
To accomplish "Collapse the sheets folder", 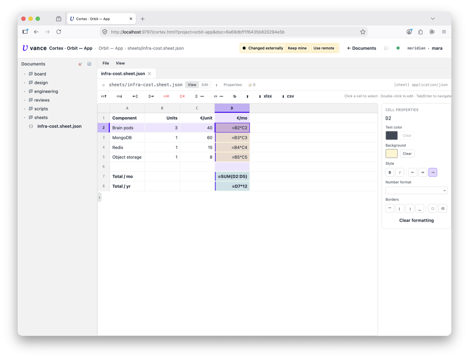I will click(25, 118).
